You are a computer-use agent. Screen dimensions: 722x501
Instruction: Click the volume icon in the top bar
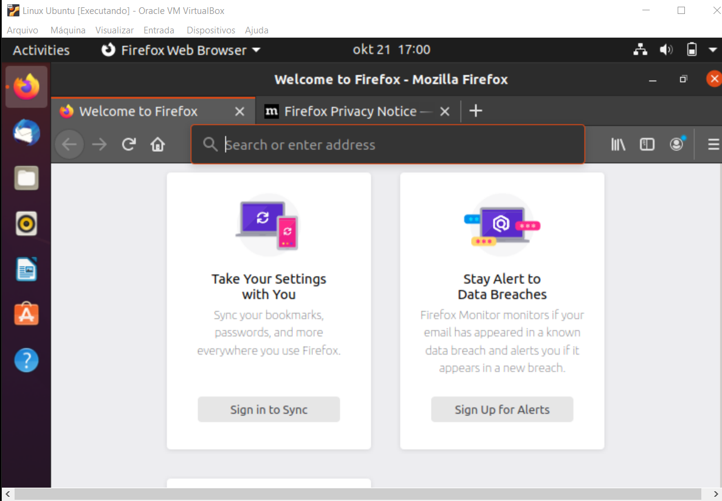[666, 50]
